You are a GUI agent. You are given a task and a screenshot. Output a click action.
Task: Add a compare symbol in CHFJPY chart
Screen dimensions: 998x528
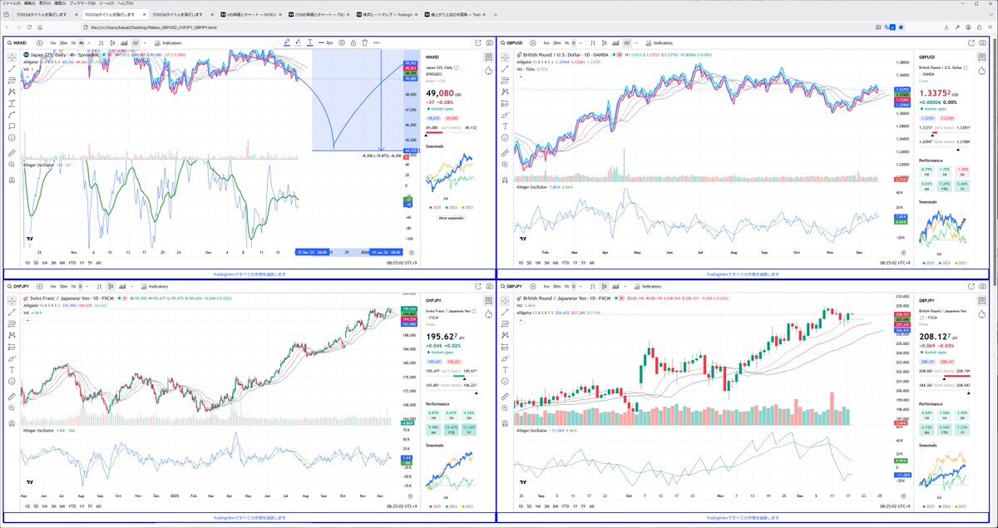[x=39, y=285]
